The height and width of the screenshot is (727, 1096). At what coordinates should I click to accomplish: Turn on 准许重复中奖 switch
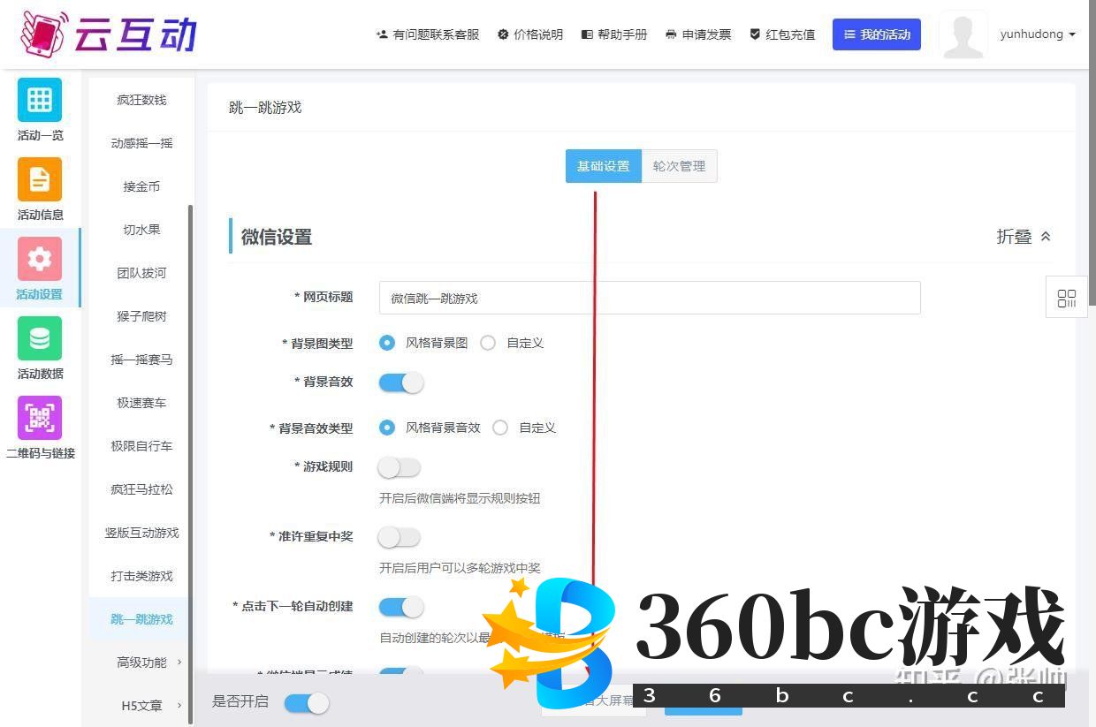400,537
